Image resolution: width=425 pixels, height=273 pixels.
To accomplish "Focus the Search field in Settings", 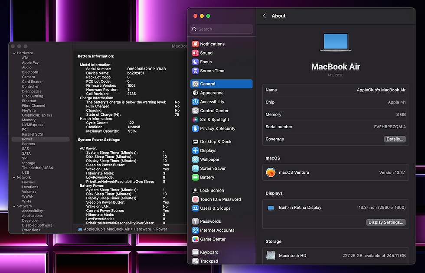I will 222,29.
